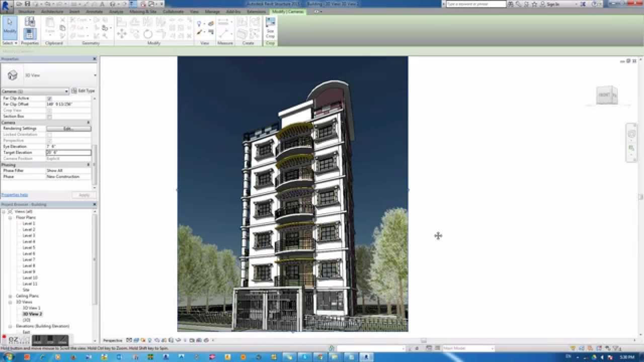Open the Cameras filter dropdown
Viewport: 644px width, 362px height.
click(x=65, y=91)
